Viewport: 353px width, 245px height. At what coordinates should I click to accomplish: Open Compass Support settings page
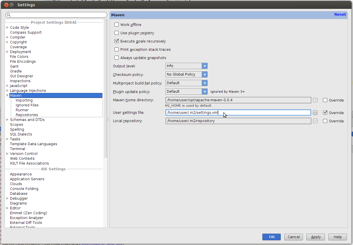pyautogui.click(x=26, y=33)
